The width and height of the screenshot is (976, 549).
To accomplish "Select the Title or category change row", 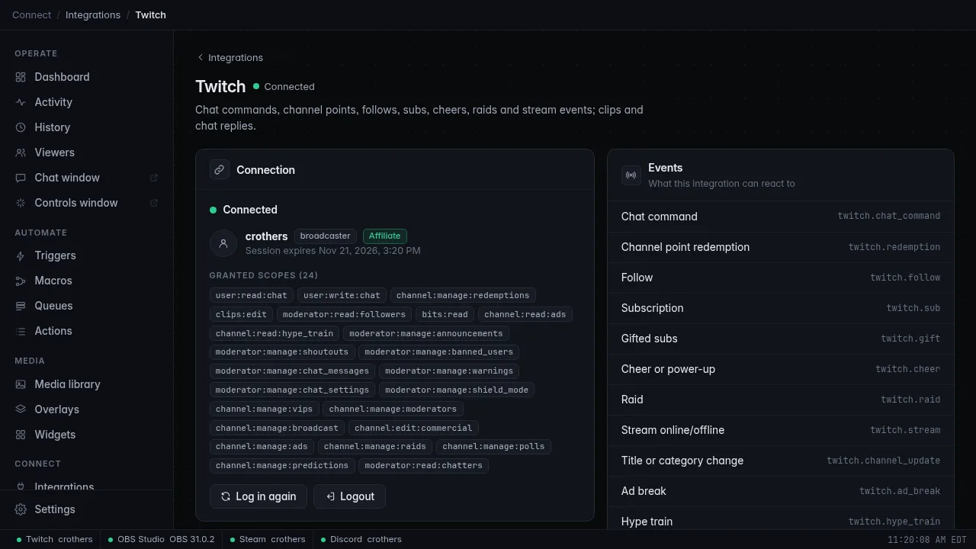I will (781, 461).
